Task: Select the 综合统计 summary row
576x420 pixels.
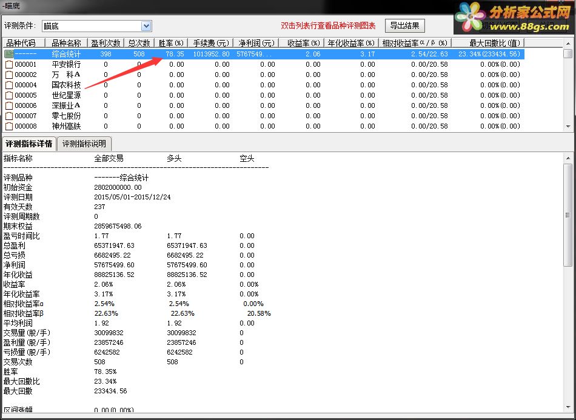Action: 263,54
